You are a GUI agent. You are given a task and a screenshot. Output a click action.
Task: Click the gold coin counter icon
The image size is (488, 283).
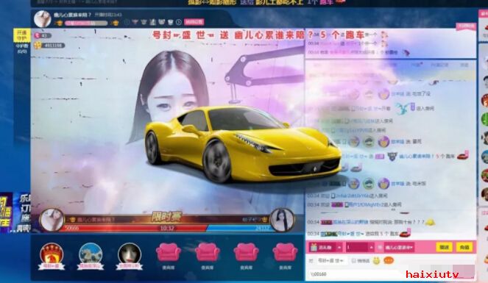(38, 46)
